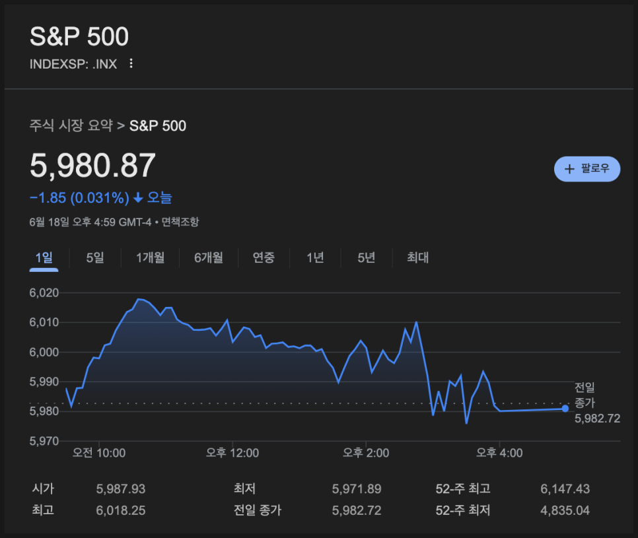Screen dimensions: 638x538
Task: Click the 최고 value 6,018.25
Action: point(121,510)
